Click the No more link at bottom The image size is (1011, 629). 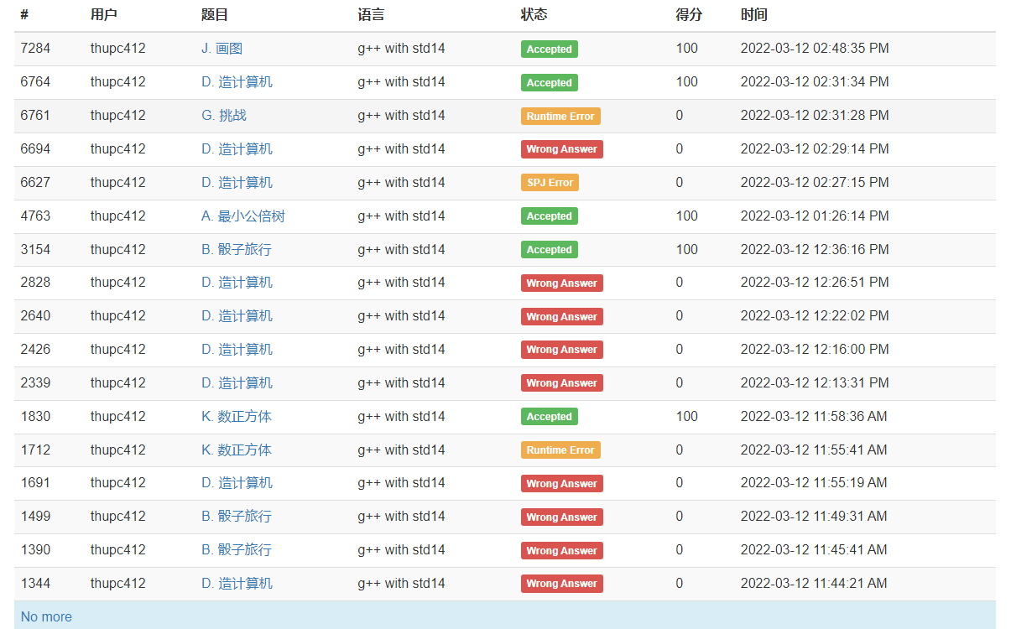coord(46,616)
